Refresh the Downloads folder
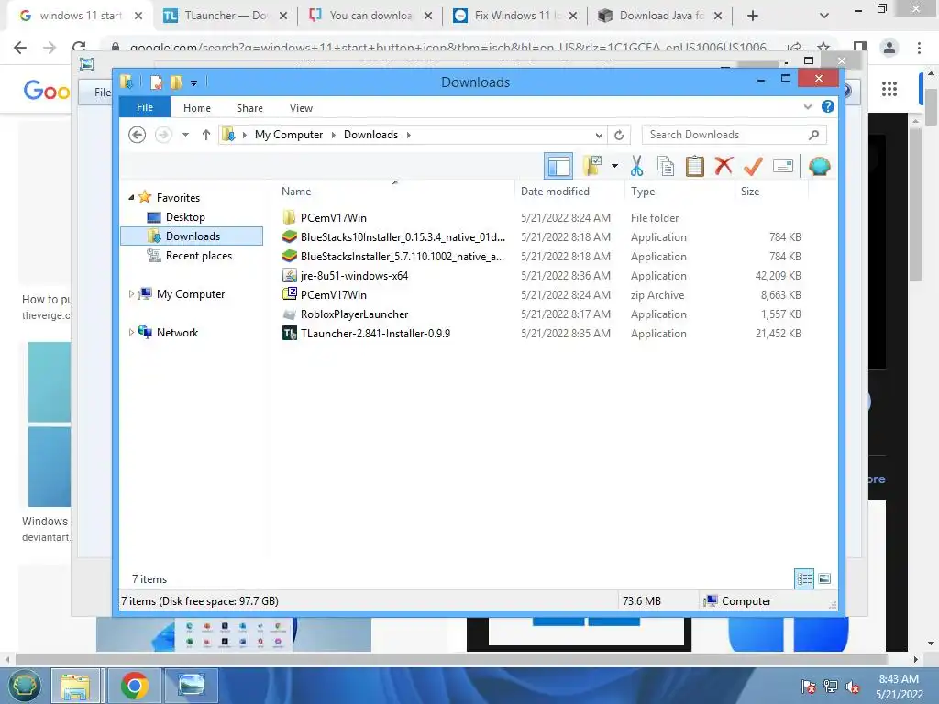 pos(619,135)
